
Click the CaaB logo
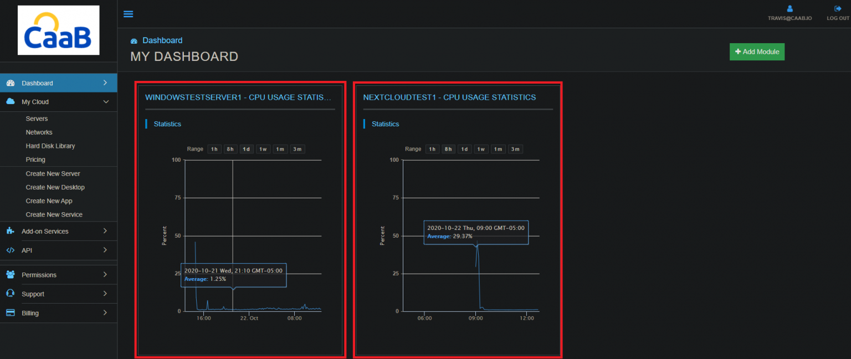[59, 30]
